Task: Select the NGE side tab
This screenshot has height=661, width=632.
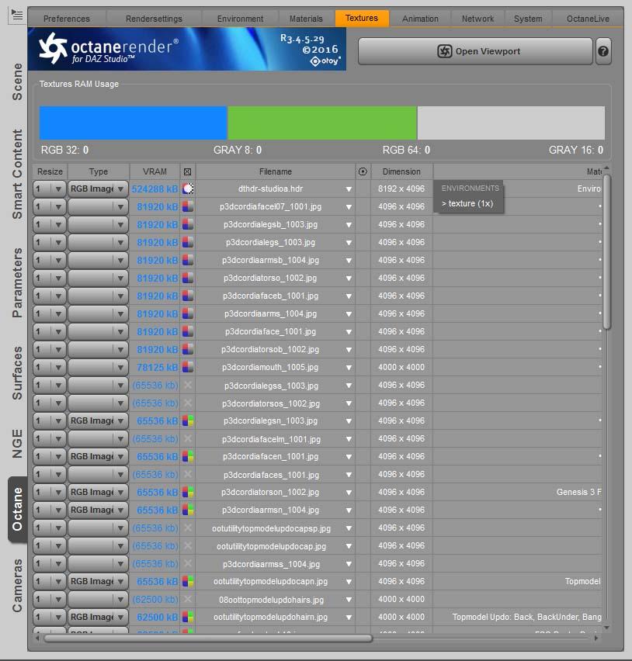Action: (17, 444)
